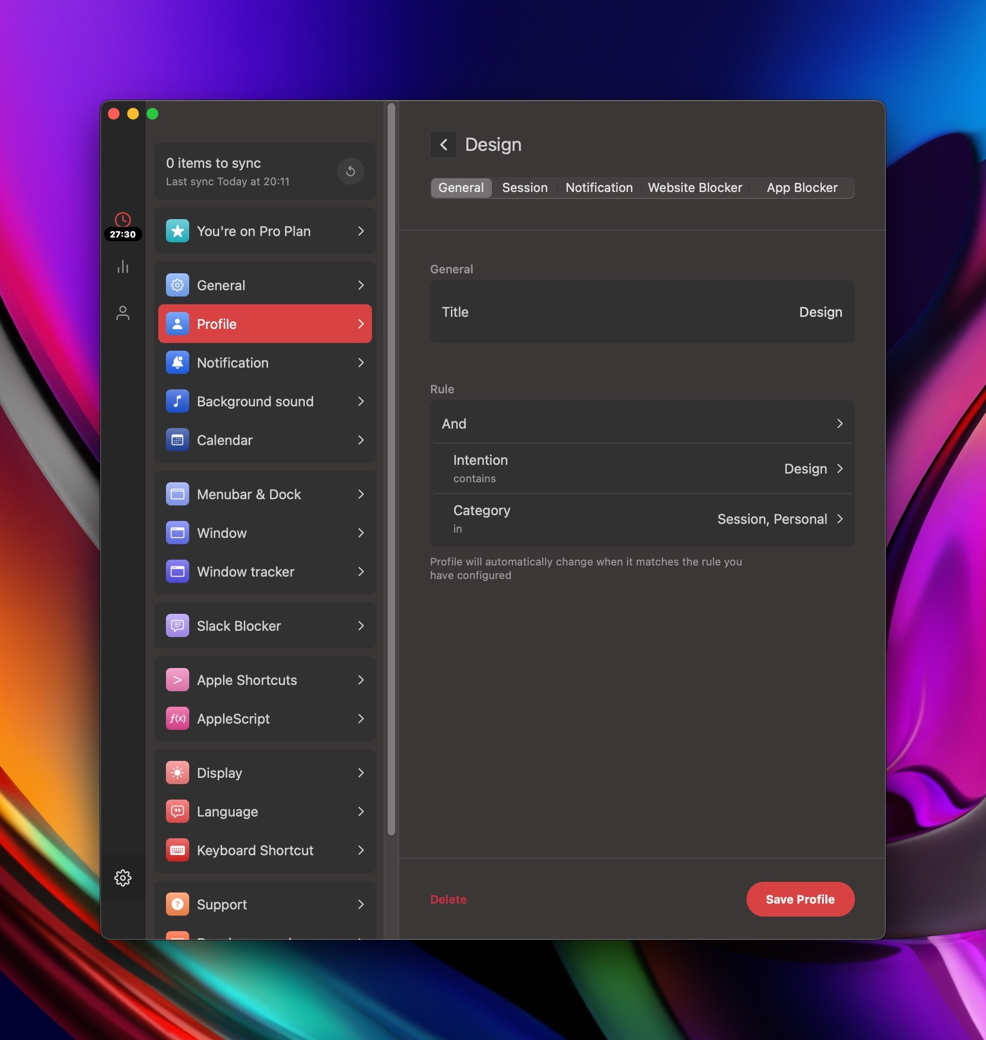The width and height of the screenshot is (986, 1040).
Task: Click the red Delete link
Action: [x=448, y=899]
